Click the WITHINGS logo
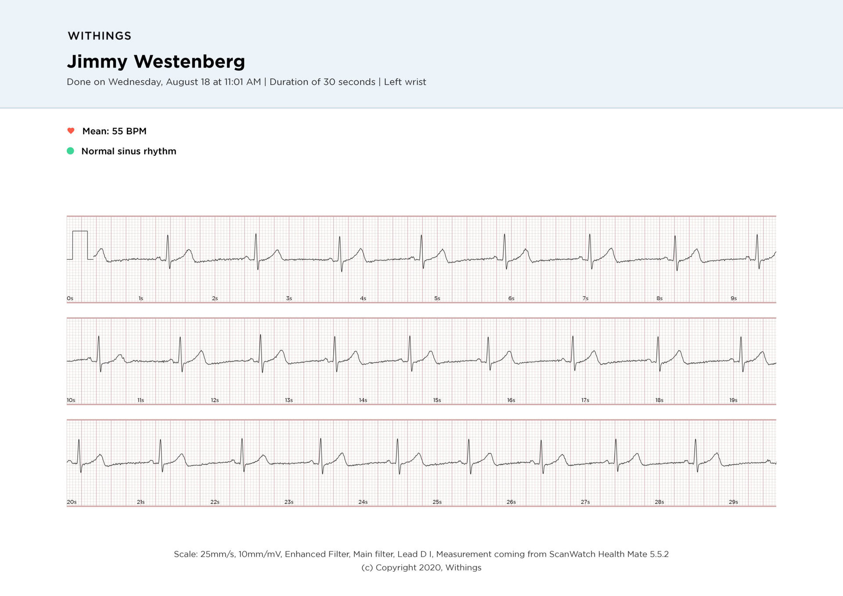The image size is (843, 596). 100,36
